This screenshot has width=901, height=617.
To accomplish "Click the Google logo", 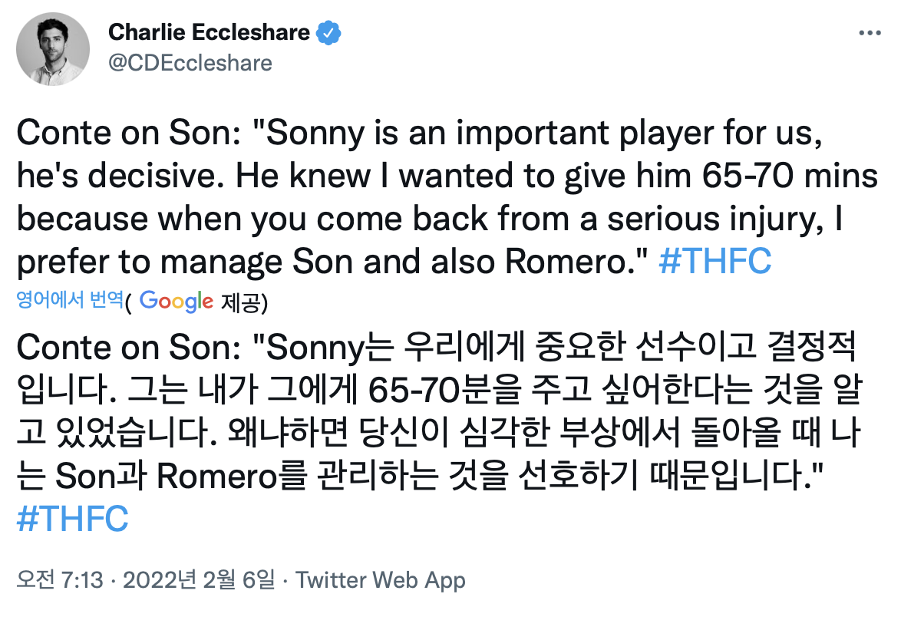I will pyautogui.click(x=177, y=302).
